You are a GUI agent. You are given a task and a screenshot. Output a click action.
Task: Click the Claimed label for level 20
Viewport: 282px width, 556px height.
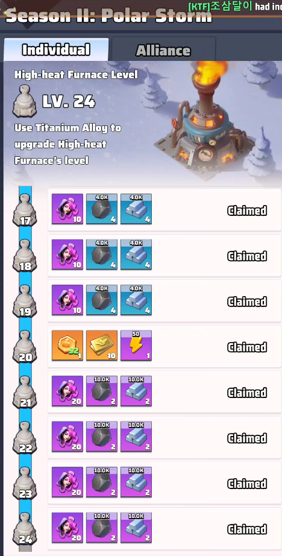coord(247,347)
